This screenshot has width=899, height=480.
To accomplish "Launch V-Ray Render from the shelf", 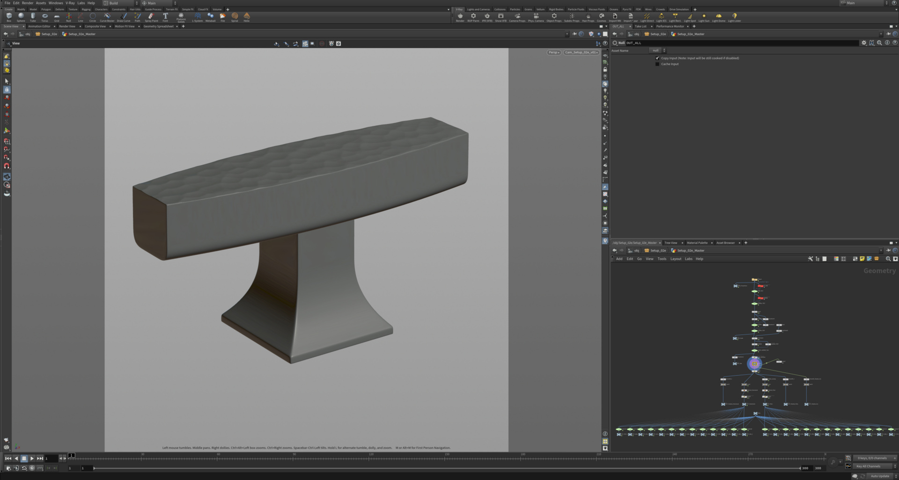I will coord(460,17).
